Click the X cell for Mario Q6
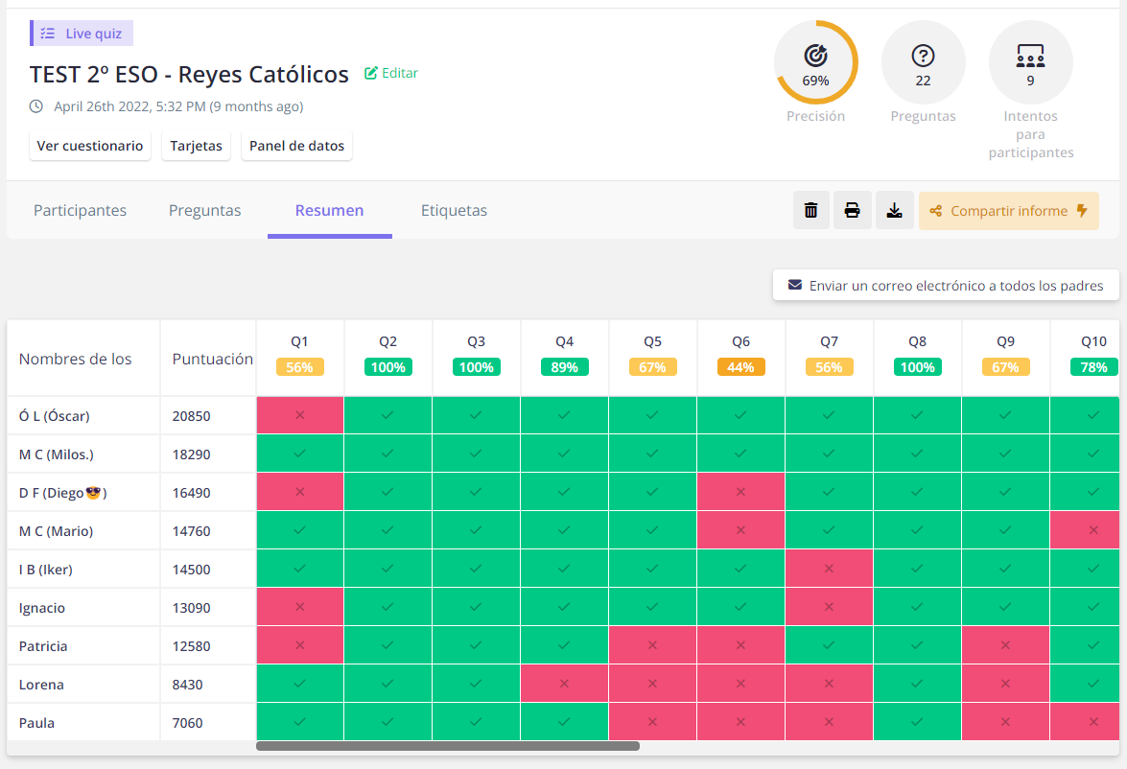This screenshot has height=769, width=1127. pyautogui.click(x=740, y=530)
